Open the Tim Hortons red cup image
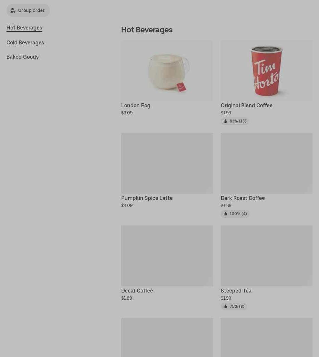 tap(266, 71)
